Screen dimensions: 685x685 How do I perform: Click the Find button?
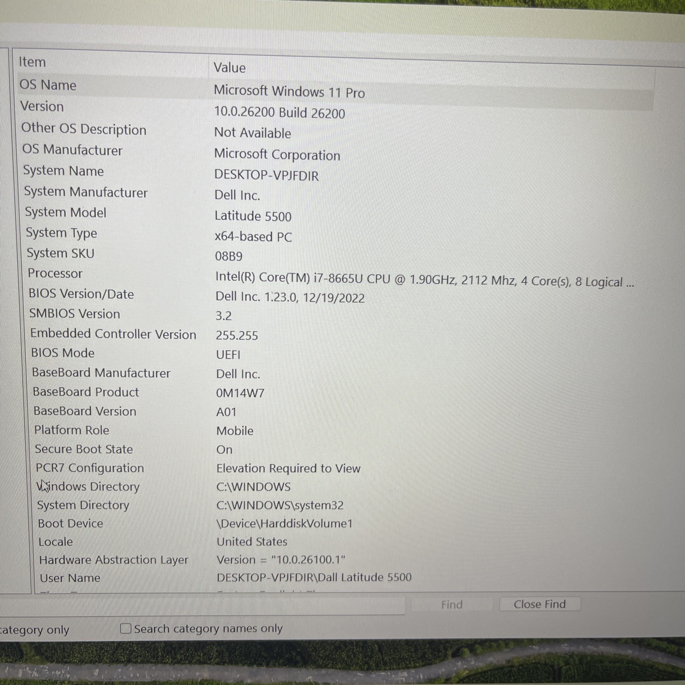click(x=452, y=605)
